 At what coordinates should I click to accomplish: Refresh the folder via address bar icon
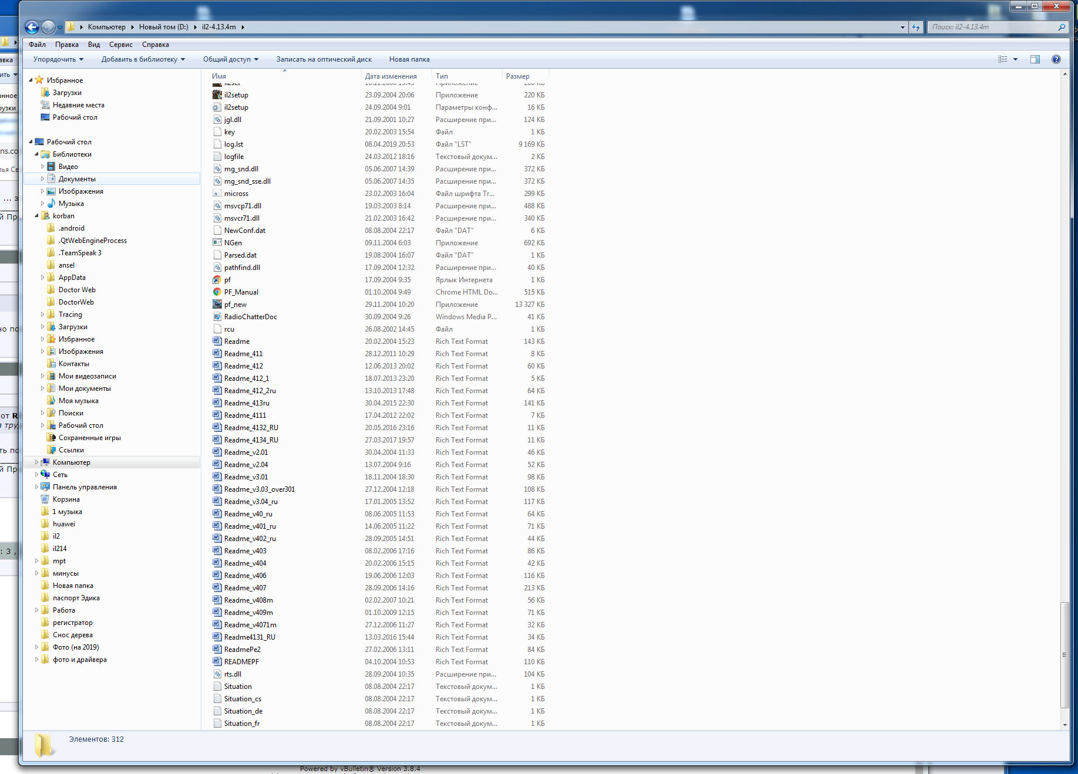pyautogui.click(x=916, y=27)
